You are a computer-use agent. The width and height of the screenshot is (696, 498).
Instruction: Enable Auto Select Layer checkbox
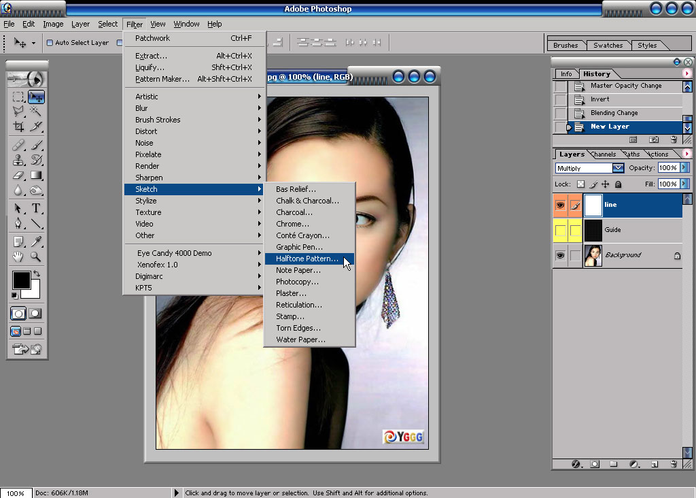coord(50,43)
